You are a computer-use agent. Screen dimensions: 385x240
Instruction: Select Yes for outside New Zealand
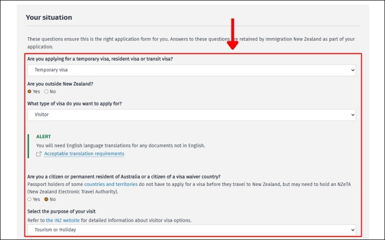pyautogui.click(x=30, y=91)
